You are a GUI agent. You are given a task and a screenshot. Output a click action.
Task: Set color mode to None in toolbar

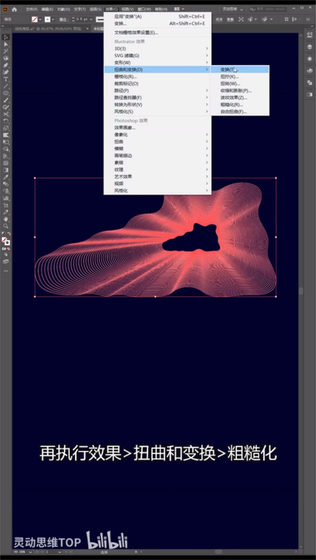[x=8, y=249]
